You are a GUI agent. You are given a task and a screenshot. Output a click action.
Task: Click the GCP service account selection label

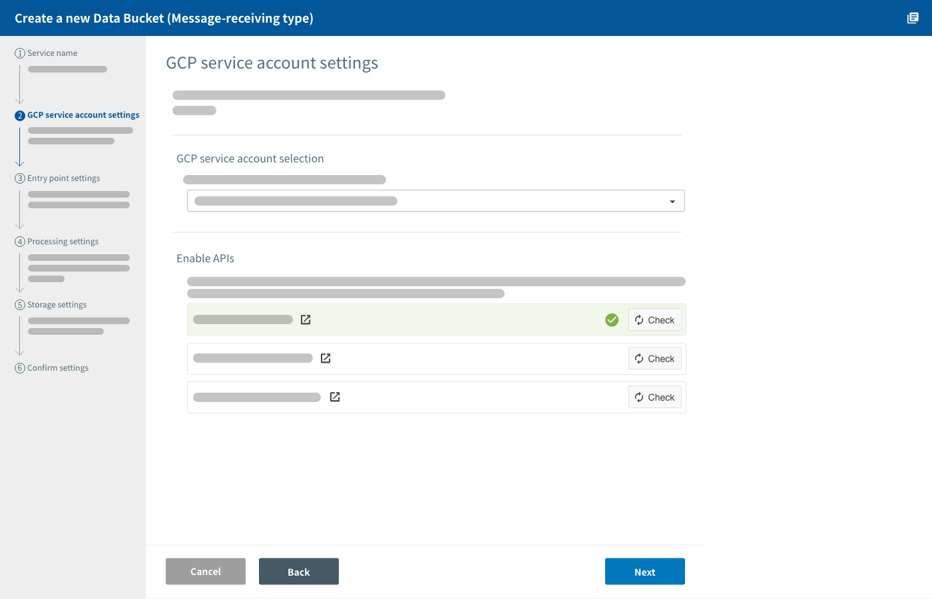click(250, 158)
